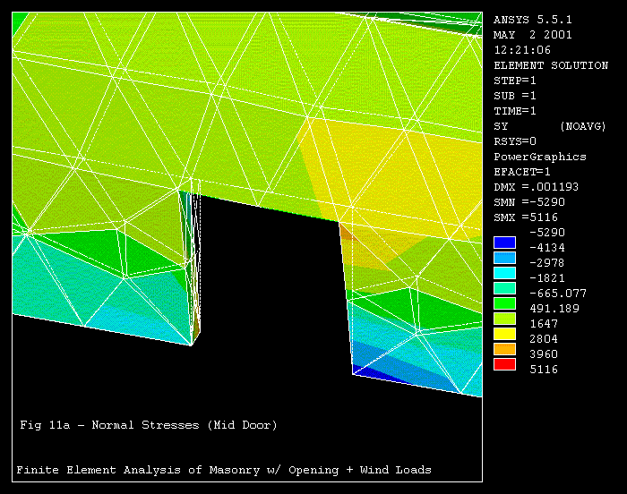Pick the yellow legend swatch
627x494 pixels.
pos(504,334)
